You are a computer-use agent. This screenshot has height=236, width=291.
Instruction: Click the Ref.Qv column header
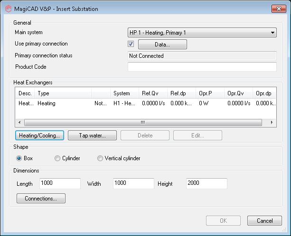tap(153, 93)
